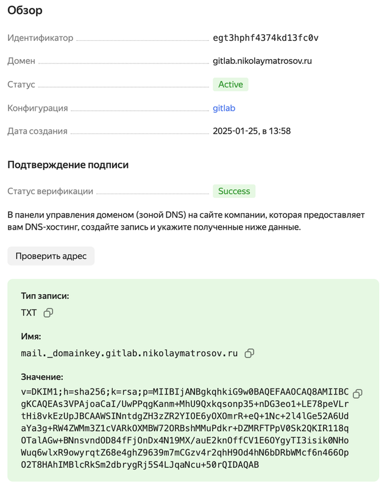Click the "Тип записи" label

point(44,296)
